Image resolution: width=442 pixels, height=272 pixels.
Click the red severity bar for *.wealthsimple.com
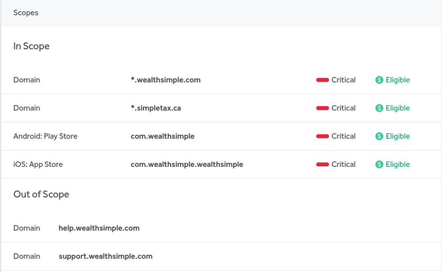coord(323,80)
